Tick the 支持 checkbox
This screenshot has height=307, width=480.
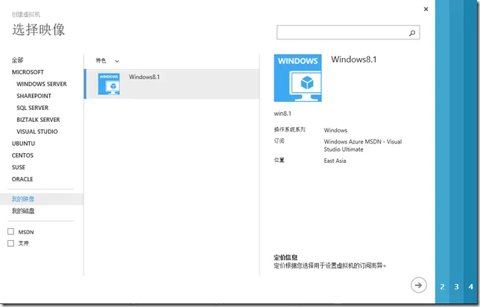pos(10,243)
